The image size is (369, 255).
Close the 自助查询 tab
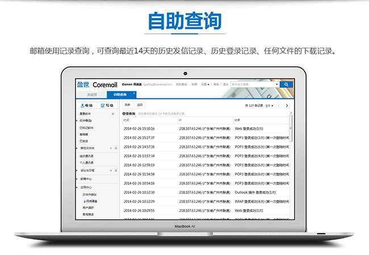134,93
